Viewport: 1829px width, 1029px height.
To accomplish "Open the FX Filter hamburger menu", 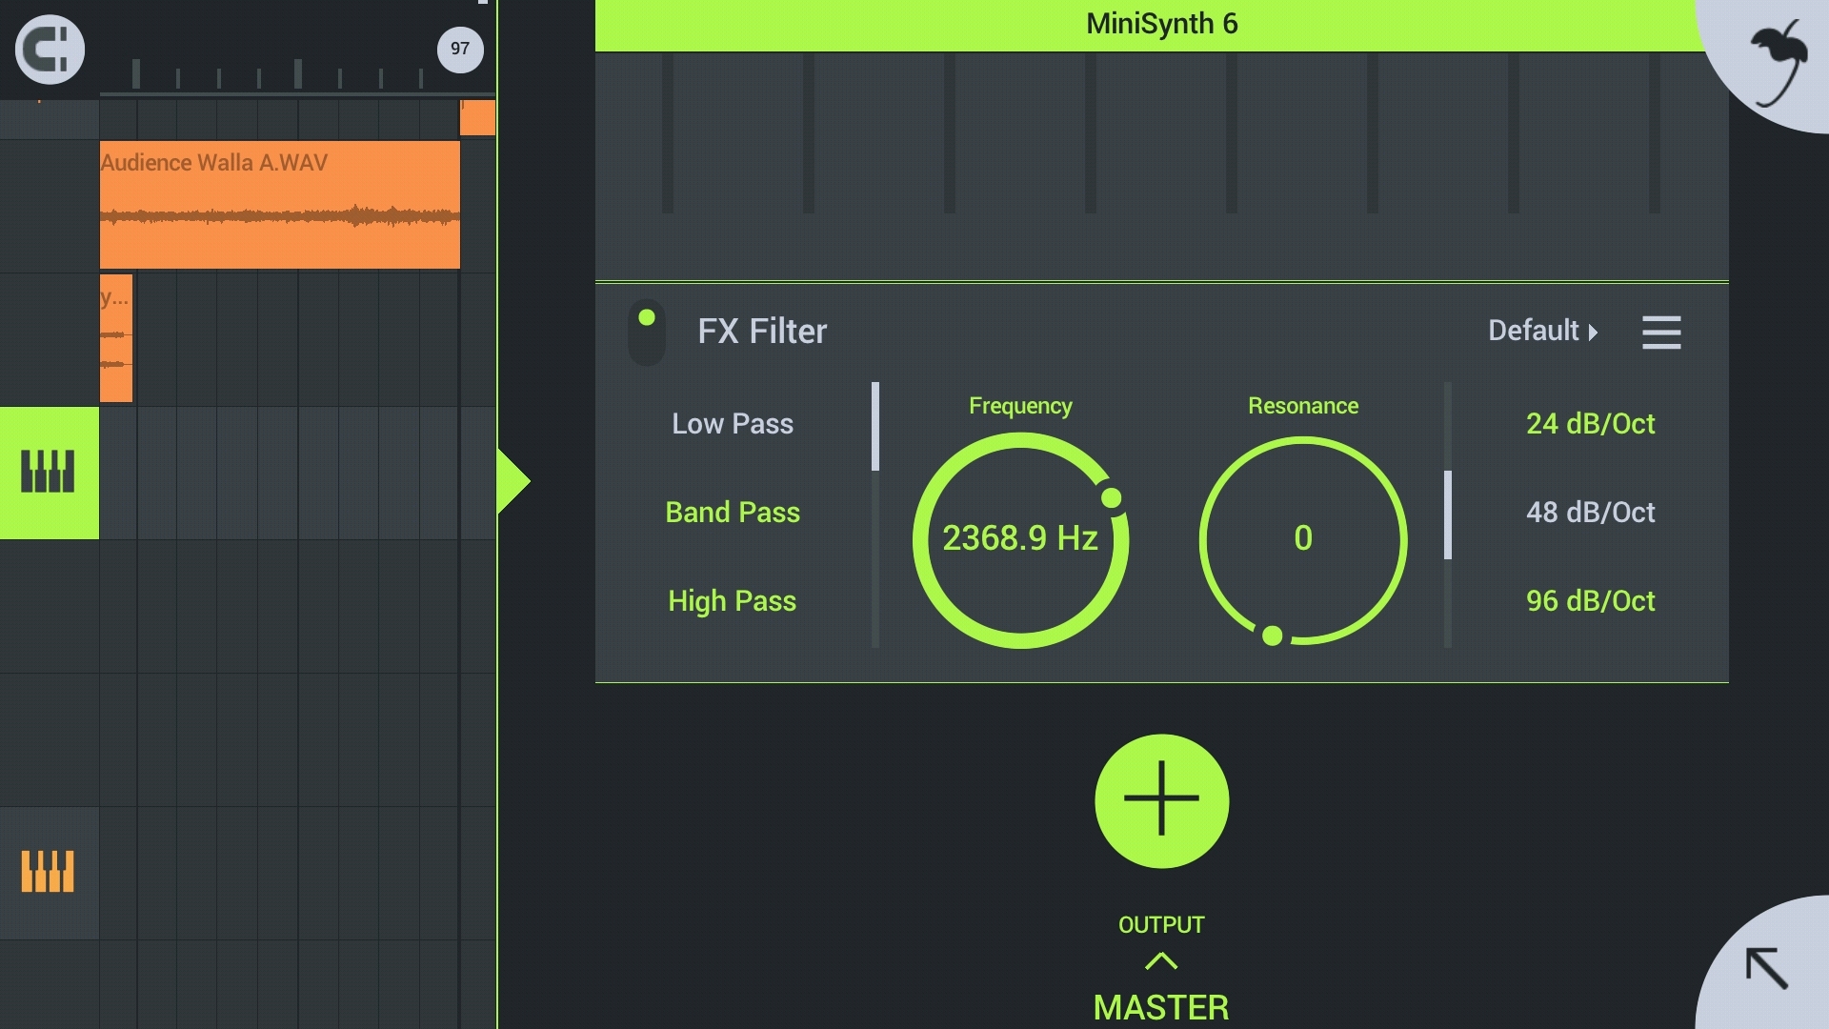I will [x=1661, y=332].
